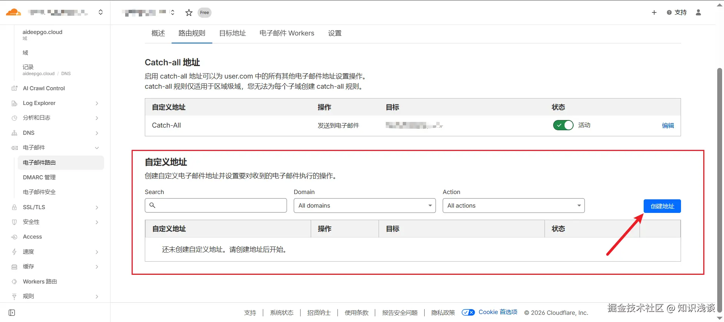Screen dimensions: 724x322
Task: Toggle the Cookie 首选项 privacy switch icon
Action: (x=468, y=312)
